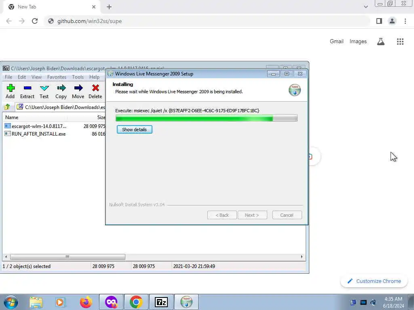Switch to 7-Zip in the taskbar
Screen dimensions: 414x310
point(161,302)
